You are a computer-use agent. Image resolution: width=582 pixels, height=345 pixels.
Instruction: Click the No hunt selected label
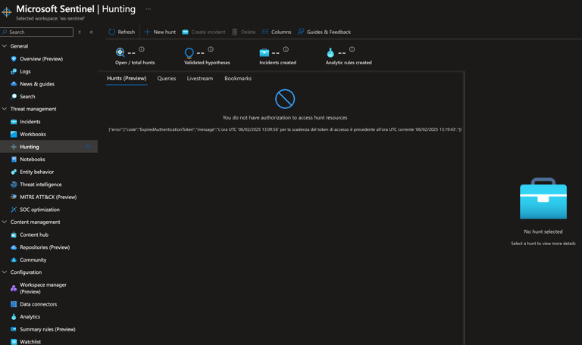[543, 232]
